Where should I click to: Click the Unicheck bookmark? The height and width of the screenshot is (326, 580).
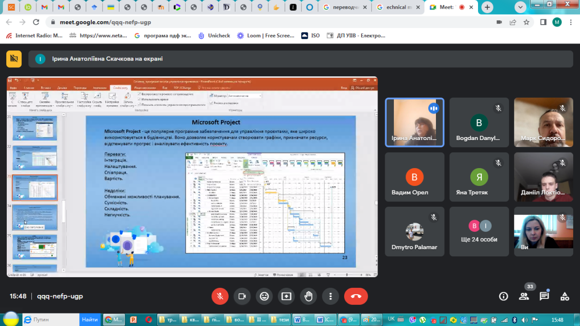point(215,36)
